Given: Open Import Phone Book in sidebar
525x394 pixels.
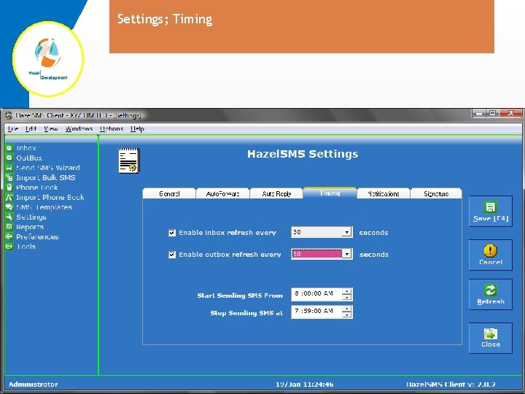Looking at the screenshot, I should [50, 197].
